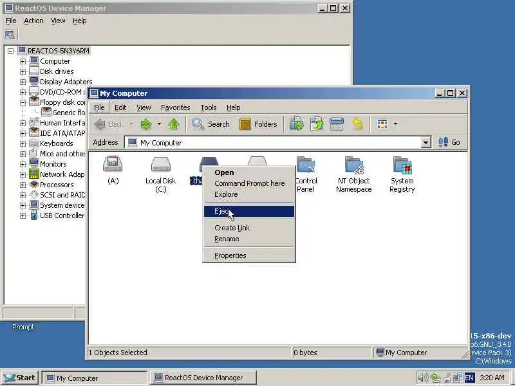
Task: Open the Back history dropdown arrow
Action: click(131, 124)
